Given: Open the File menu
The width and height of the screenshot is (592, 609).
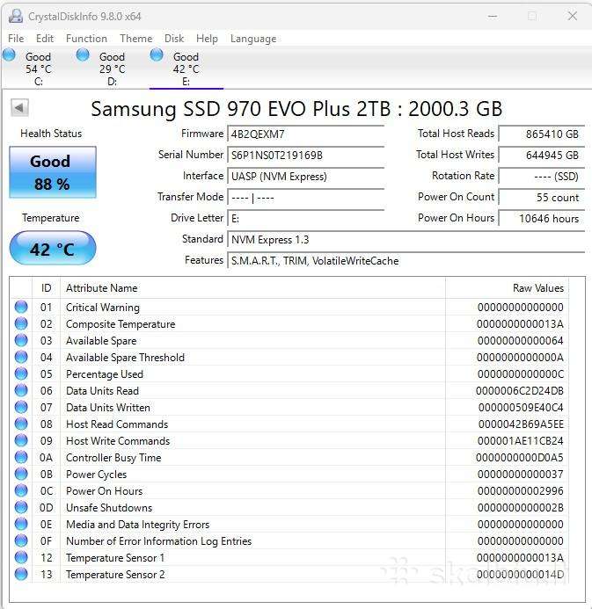Looking at the screenshot, I should 16,39.
